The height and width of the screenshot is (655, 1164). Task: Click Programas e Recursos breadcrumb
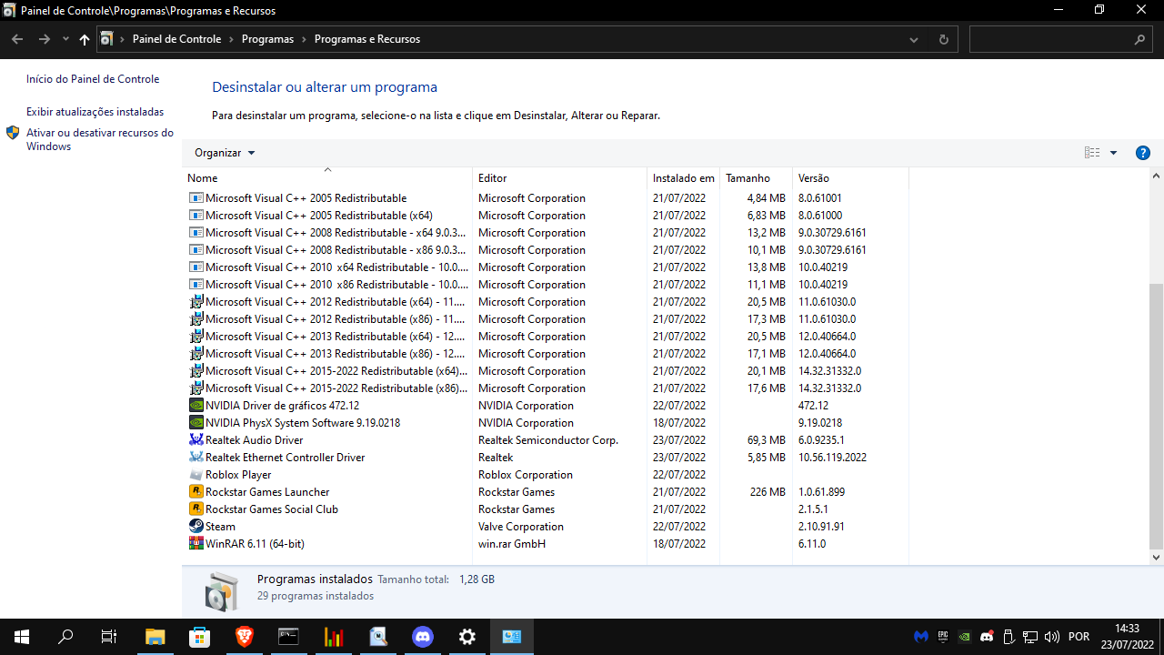pyautogui.click(x=367, y=39)
